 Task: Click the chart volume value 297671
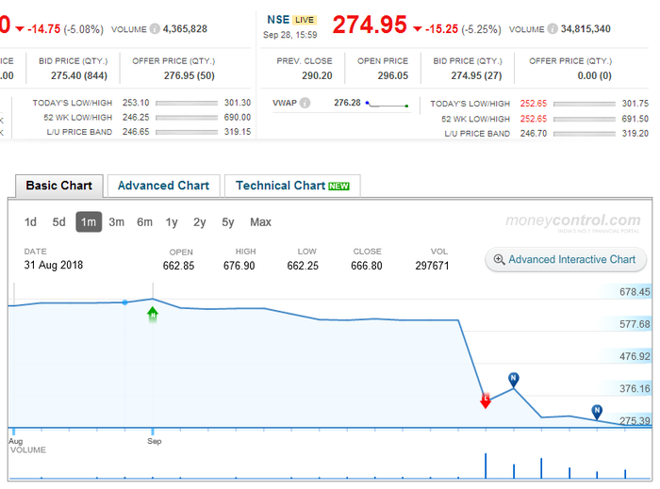point(432,266)
